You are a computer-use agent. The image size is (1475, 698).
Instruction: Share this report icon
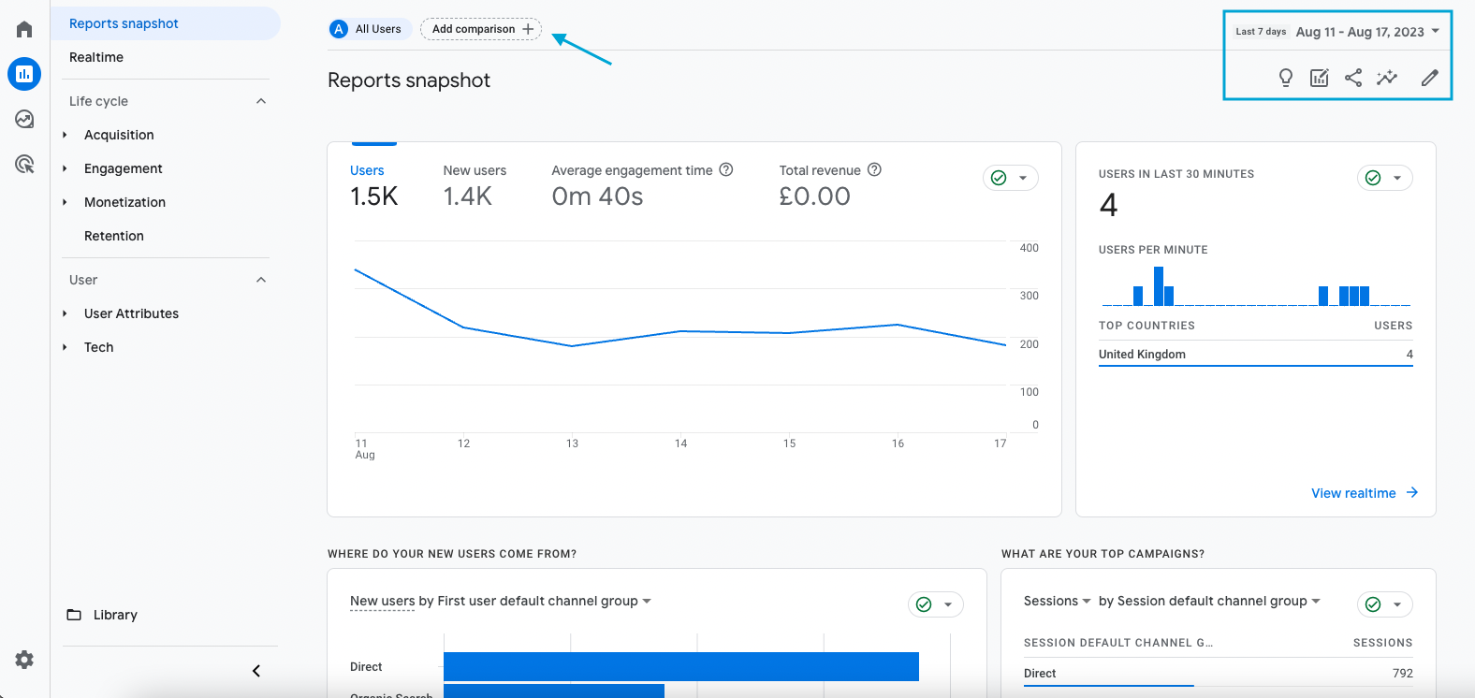(x=1353, y=78)
